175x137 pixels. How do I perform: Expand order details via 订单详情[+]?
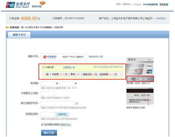pyautogui.click(x=161, y=18)
